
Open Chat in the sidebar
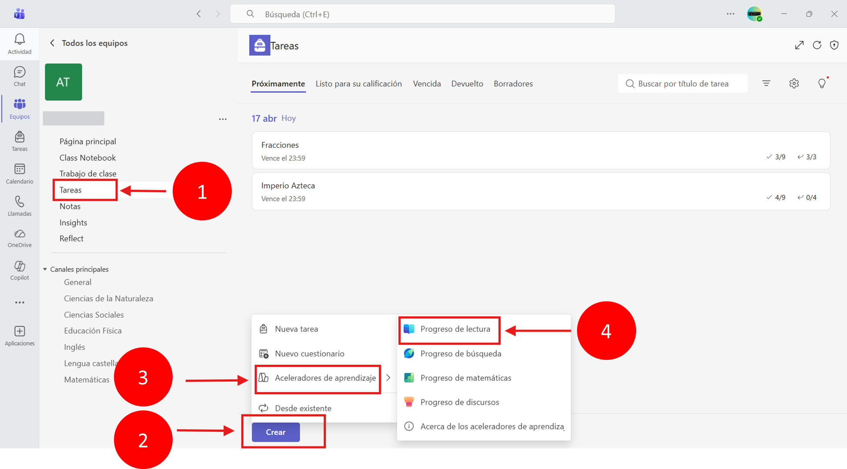tap(20, 77)
